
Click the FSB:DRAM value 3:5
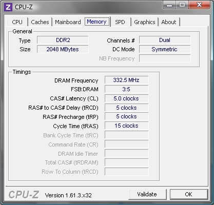point(126,89)
